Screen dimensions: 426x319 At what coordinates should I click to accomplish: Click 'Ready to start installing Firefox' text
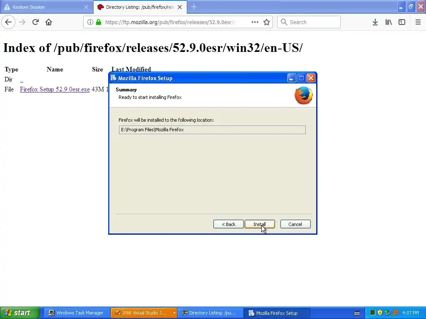coord(150,97)
